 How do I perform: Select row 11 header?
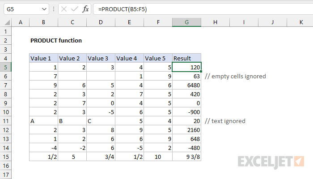click(x=5, y=121)
